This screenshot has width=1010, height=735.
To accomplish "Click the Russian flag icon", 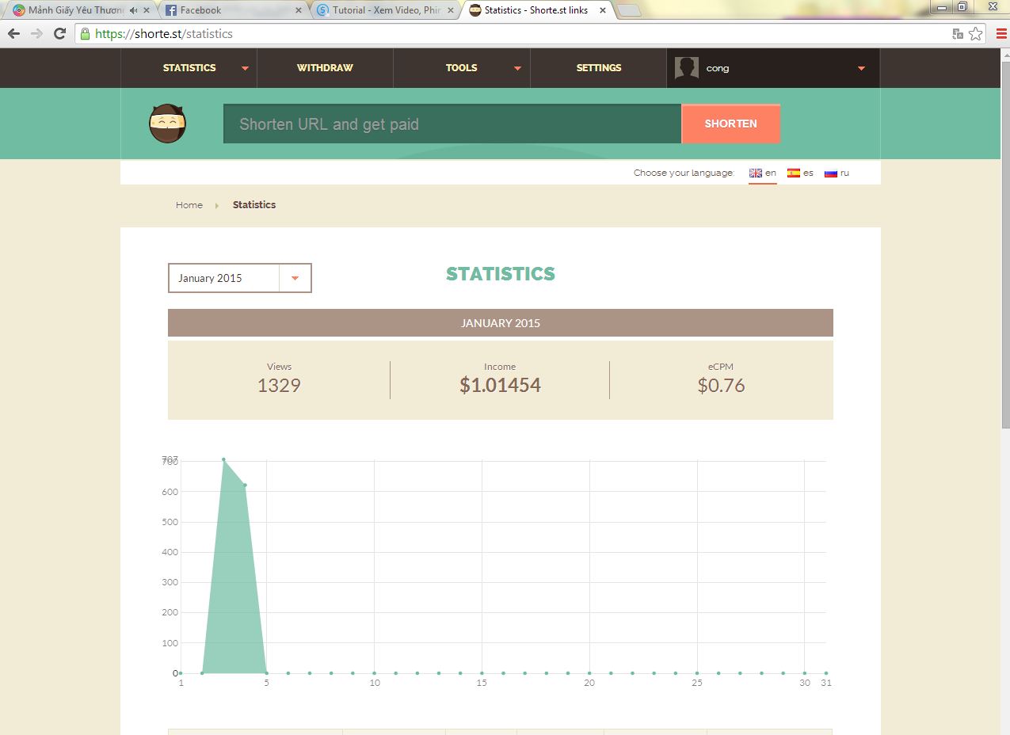I will tap(831, 173).
